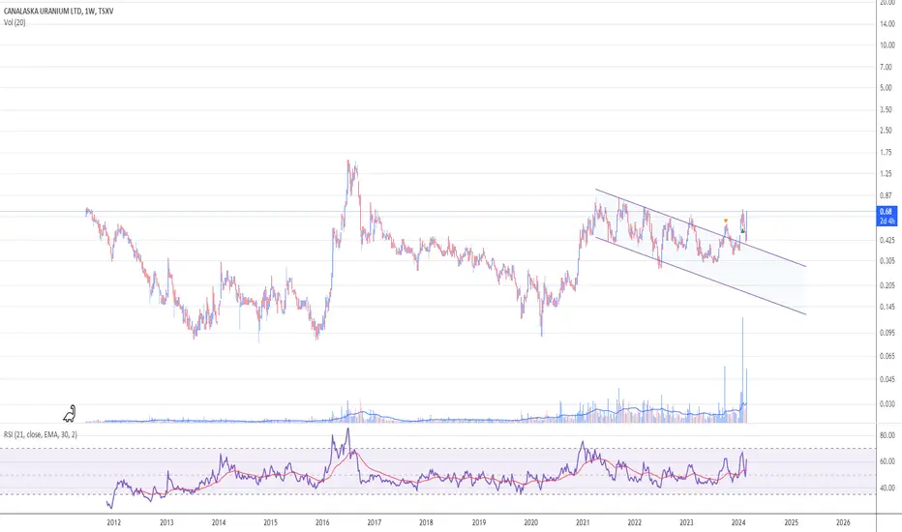Select the horizontal price line at 0.68
The width and height of the screenshot is (902, 532).
[x=437, y=212]
